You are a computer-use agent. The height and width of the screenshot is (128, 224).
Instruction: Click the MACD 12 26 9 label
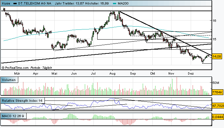click(x=13, y=116)
